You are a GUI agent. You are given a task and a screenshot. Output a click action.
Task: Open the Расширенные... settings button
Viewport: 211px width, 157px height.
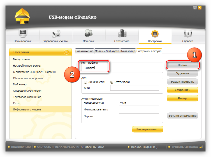(x=147, y=129)
